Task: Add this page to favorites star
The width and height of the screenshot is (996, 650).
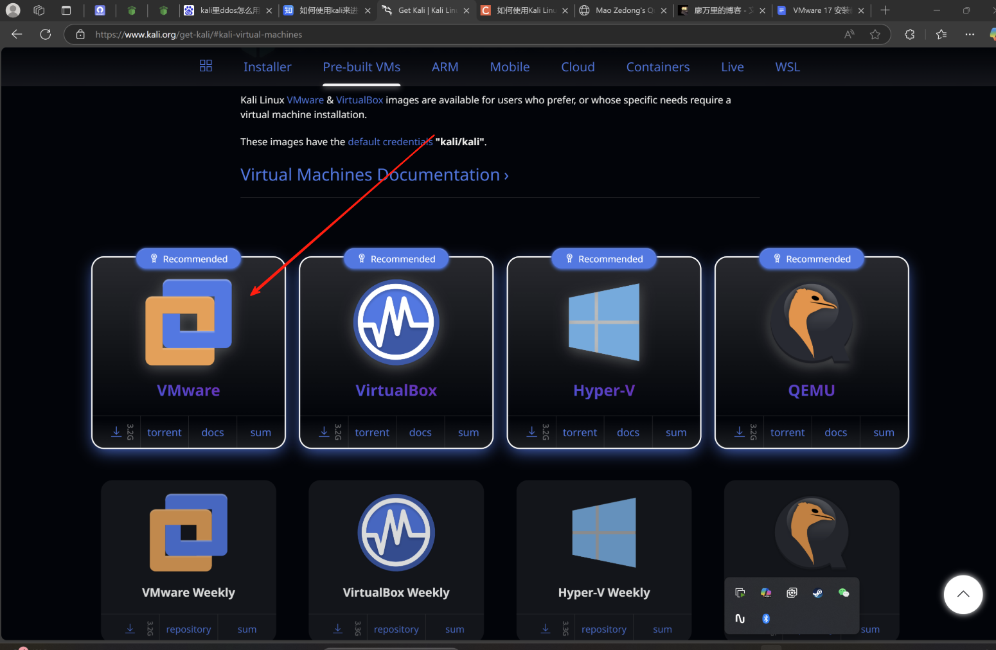Action: pyautogui.click(x=875, y=35)
